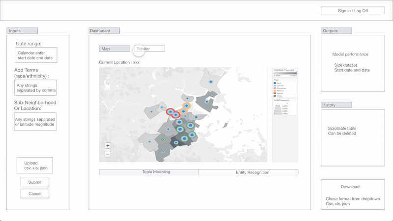
Task: Click the AVG(Black Proportion) gradient bar
Action: pos(285,73)
